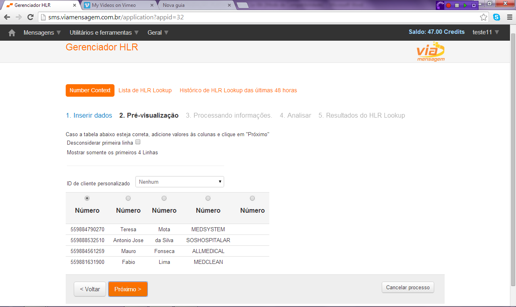
Task: Switch to the My Videos on Vimeo tab
Action: (117, 5)
